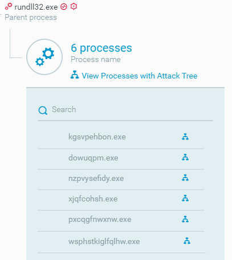The width and height of the screenshot is (232, 260).
Task: Open View Processes with Attack Tree link
Action: (x=140, y=76)
